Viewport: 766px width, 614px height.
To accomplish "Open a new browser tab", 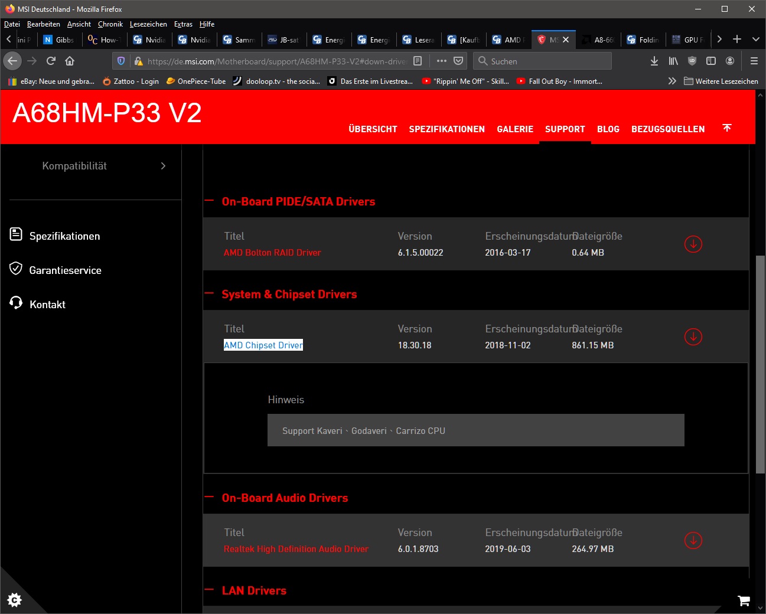I will 737,39.
